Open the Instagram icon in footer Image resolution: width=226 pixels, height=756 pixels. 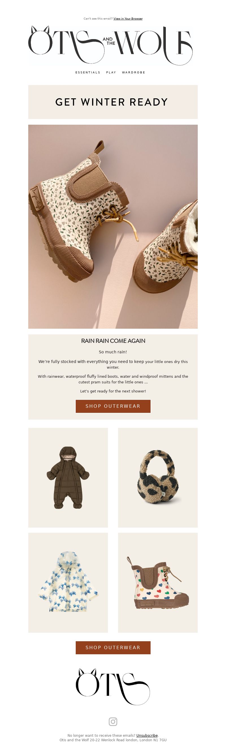pyautogui.click(x=113, y=721)
